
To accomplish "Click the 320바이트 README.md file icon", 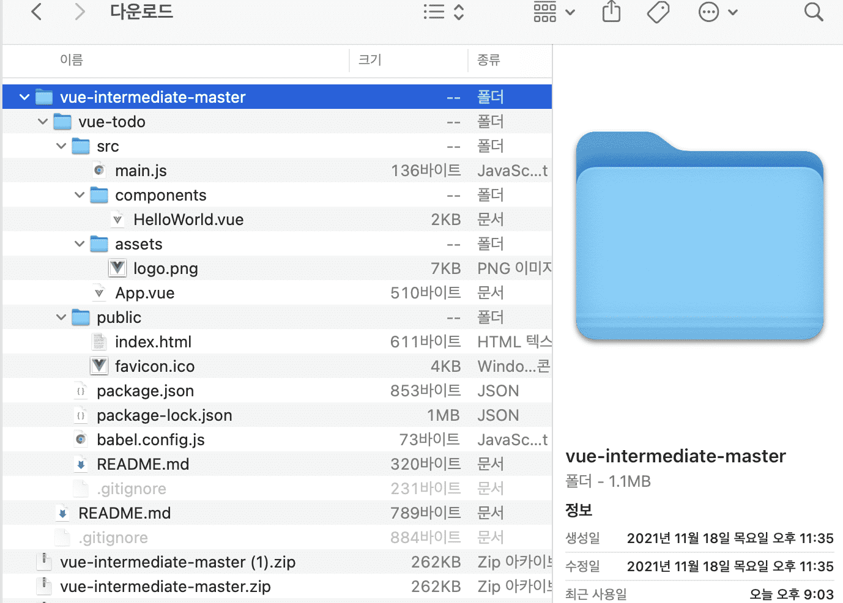I will tap(81, 464).
